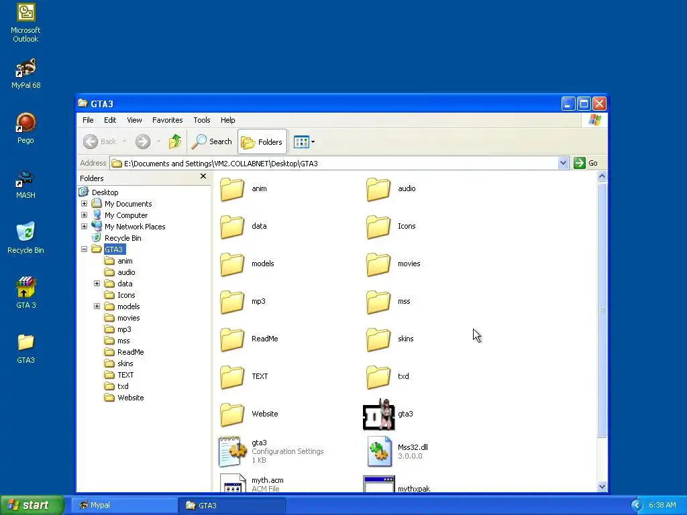Show hidden tray icons arrow
The image size is (687, 515).
[x=637, y=506]
